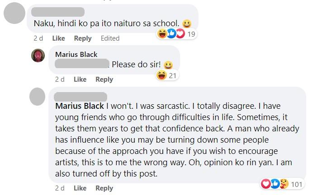Viewport: 313px width, 195px height.
Task: Click the reaction count 19
Action: click(191, 33)
